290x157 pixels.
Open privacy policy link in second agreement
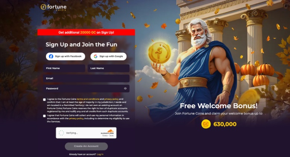coord(76,119)
